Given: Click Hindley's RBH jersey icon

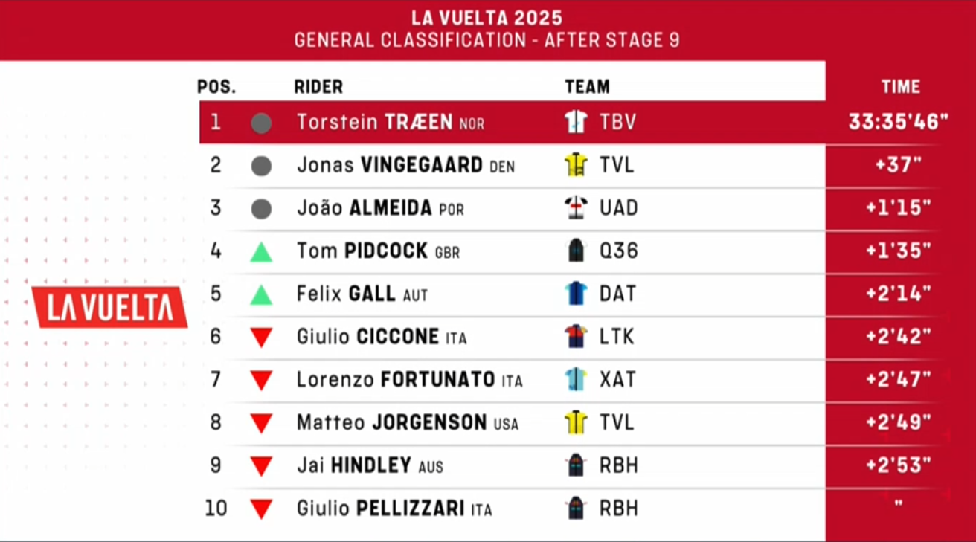Looking at the screenshot, I should coord(577,465).
